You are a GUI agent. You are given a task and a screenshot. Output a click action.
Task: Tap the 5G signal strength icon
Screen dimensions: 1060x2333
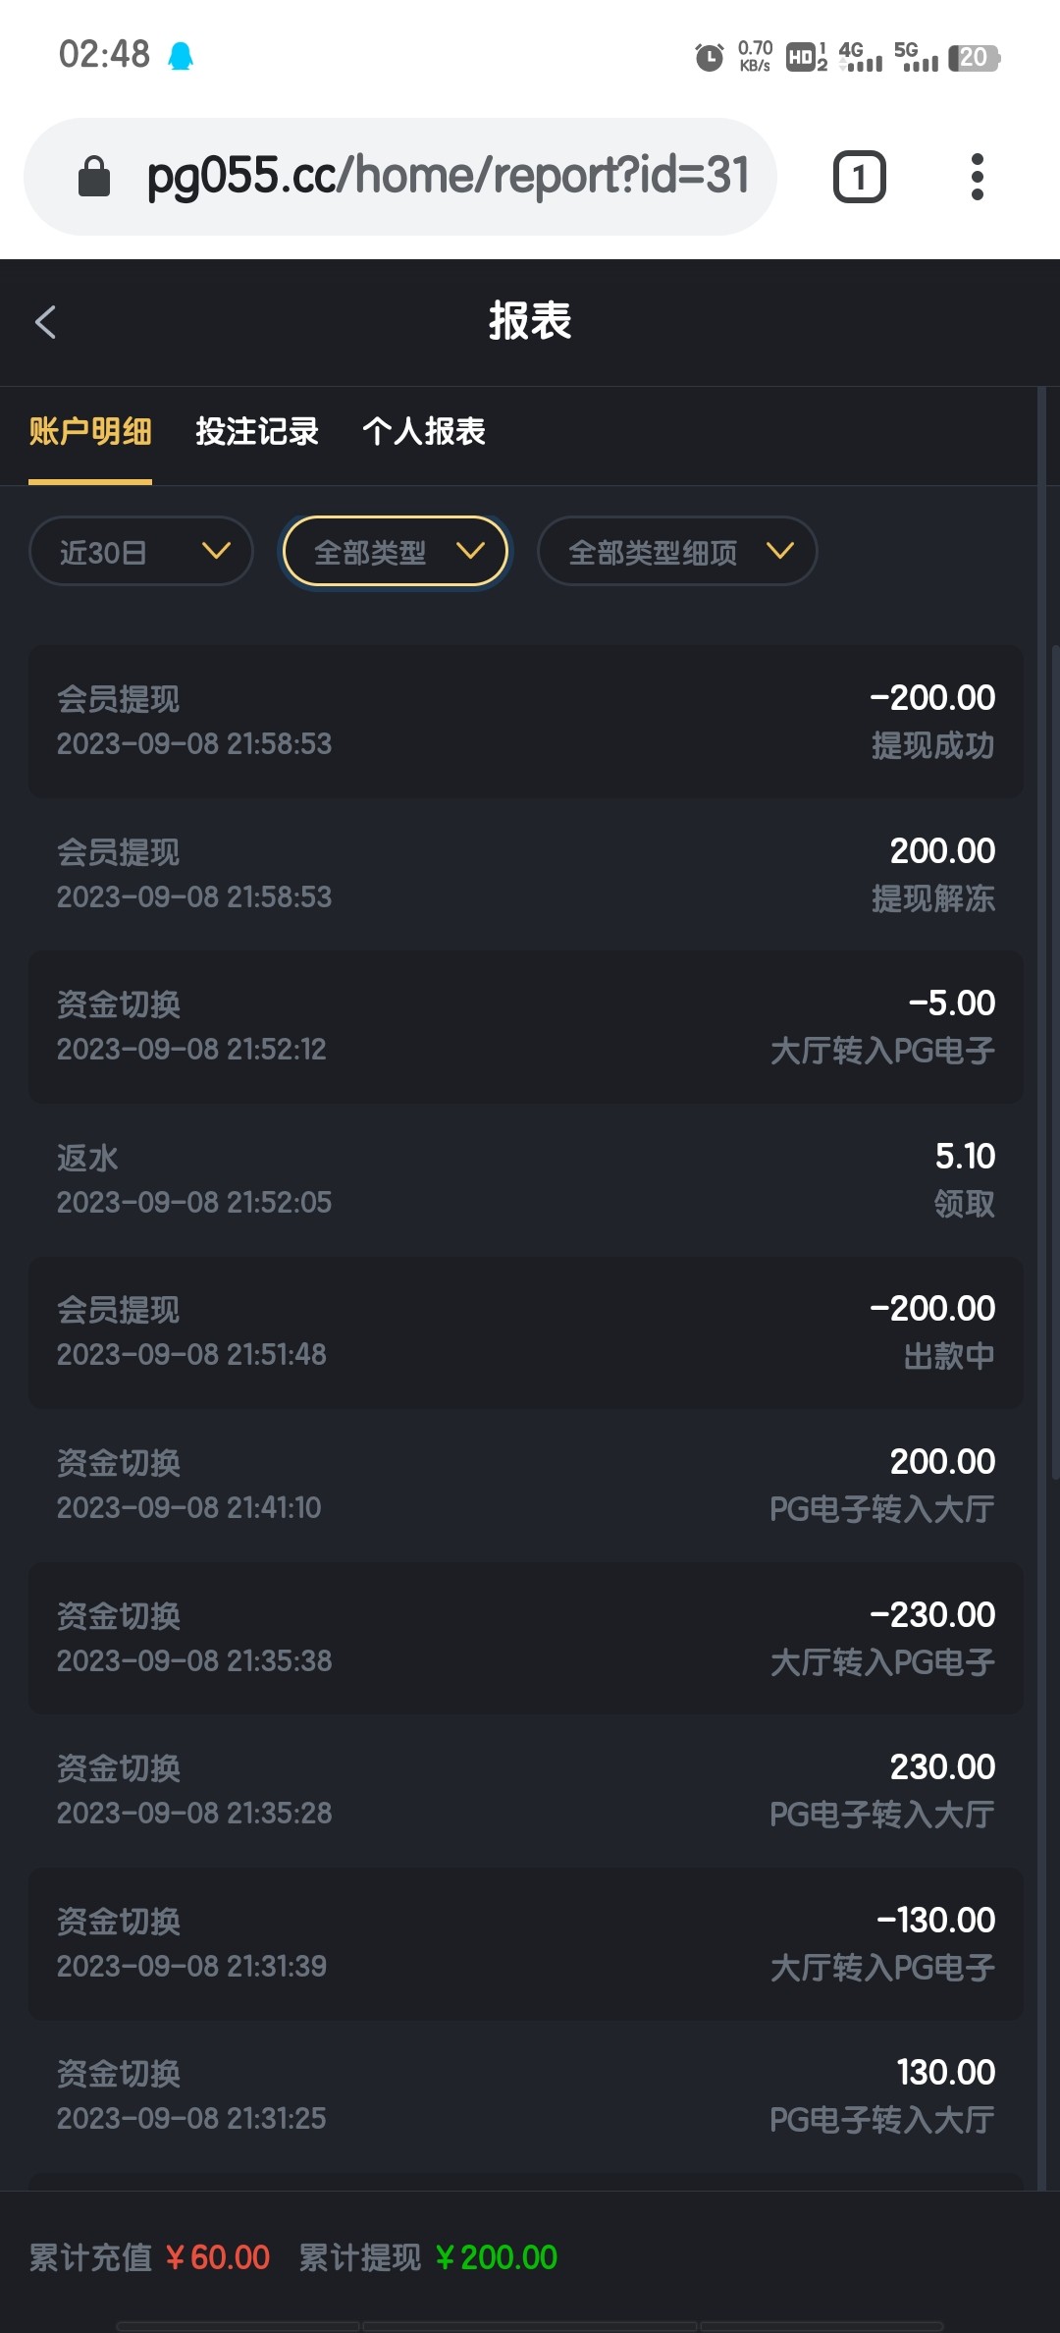[x=916, y=57]
